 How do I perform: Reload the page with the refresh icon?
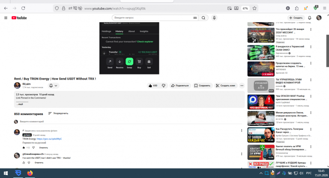coord(23,9)
